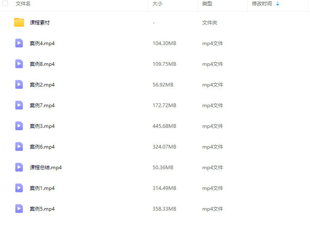The height and width of the screenshot is (228, 310).
Task: Sort by 大小 column header
Action: click(x=157, y=4)
